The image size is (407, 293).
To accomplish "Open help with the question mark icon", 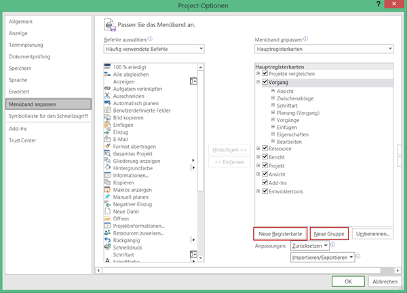I will 379,4.
